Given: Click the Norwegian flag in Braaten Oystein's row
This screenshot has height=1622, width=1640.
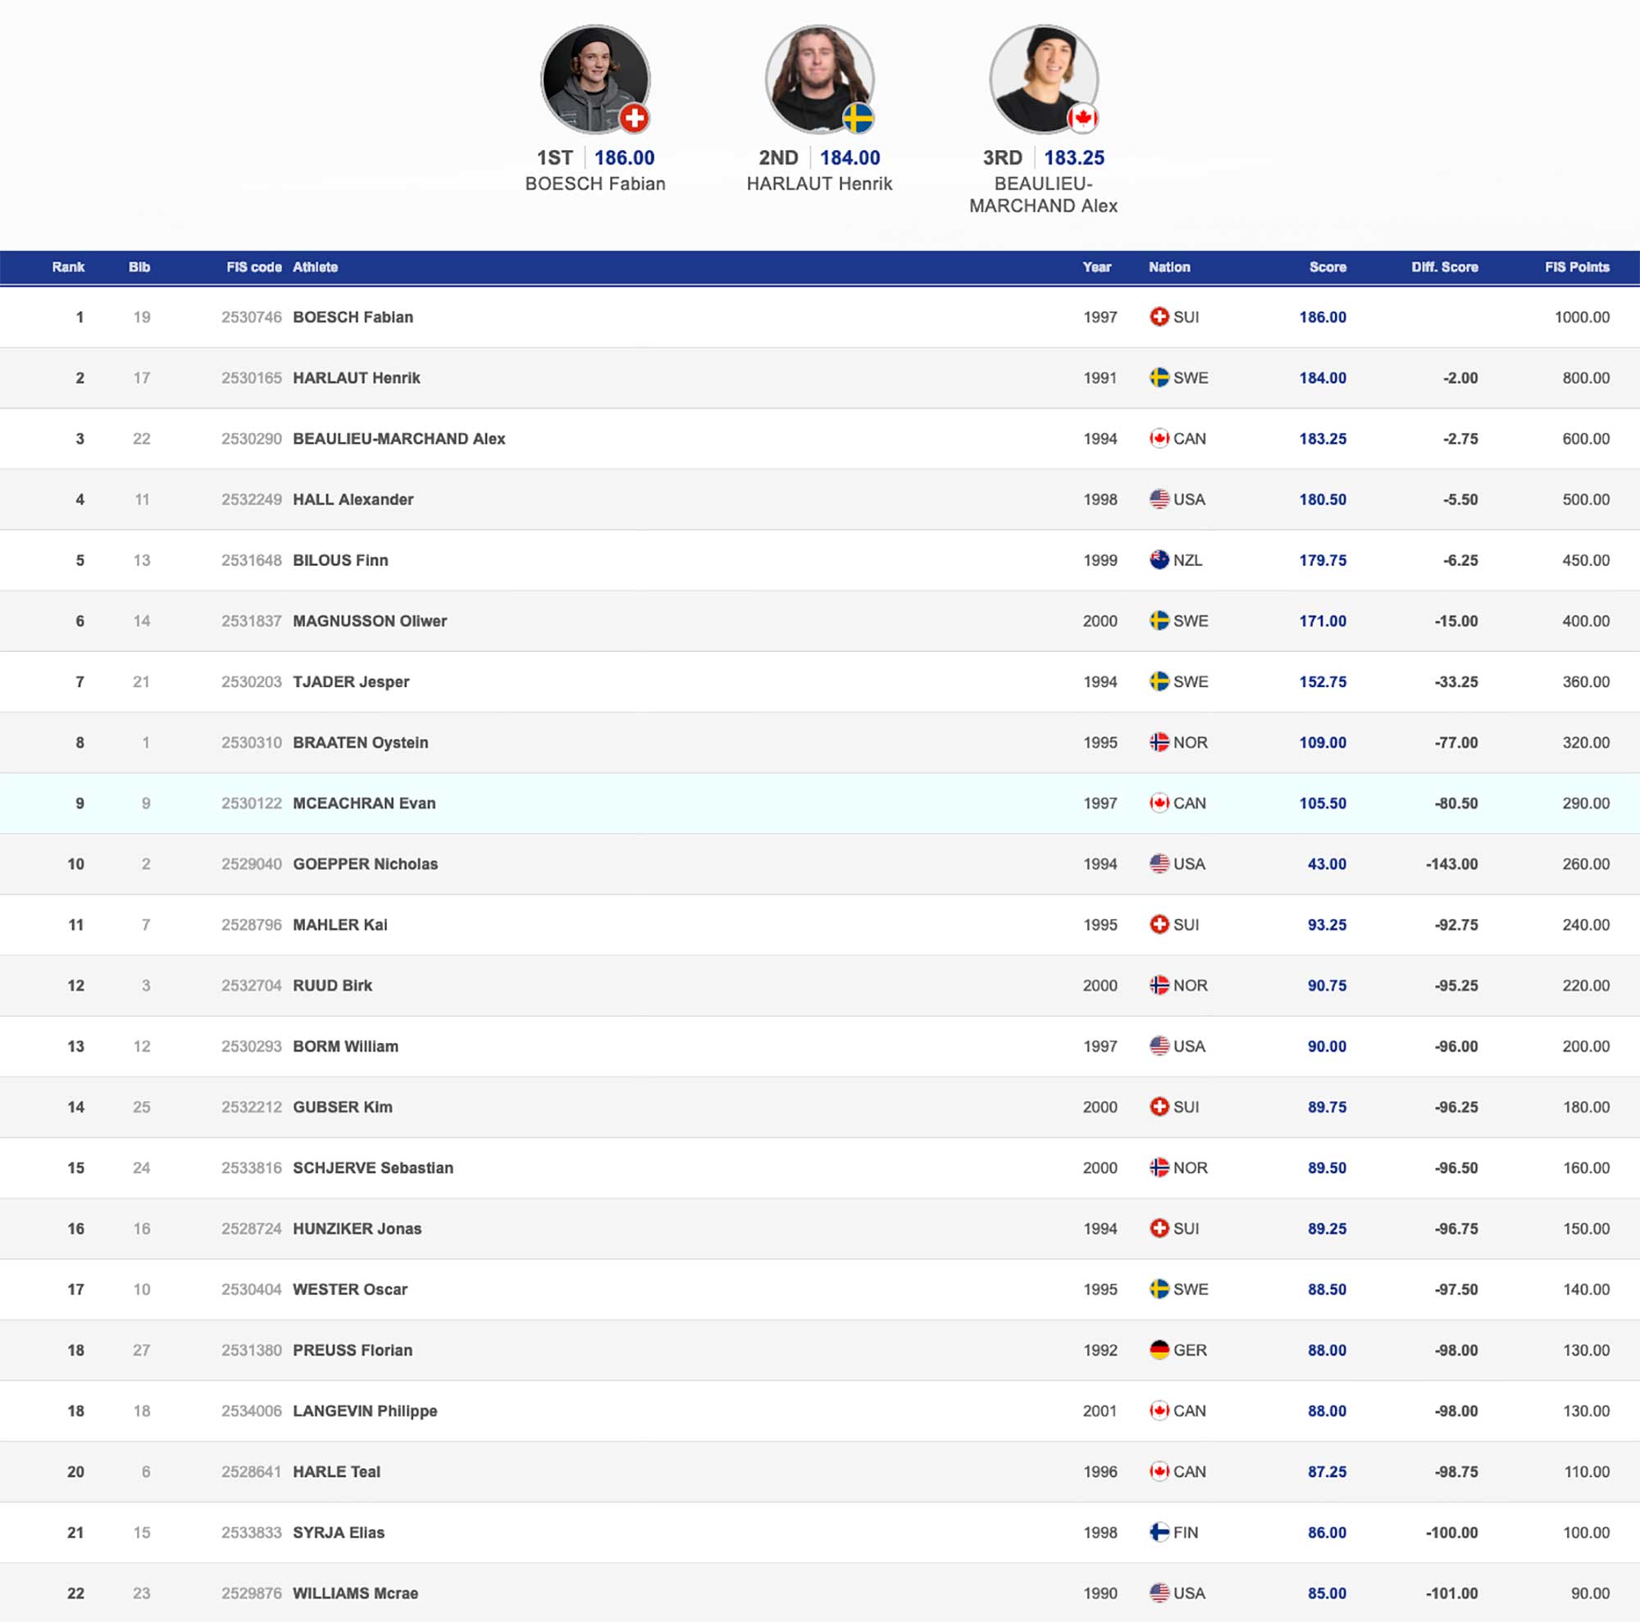Looking at the screenshot, I should click(1159, 742).
